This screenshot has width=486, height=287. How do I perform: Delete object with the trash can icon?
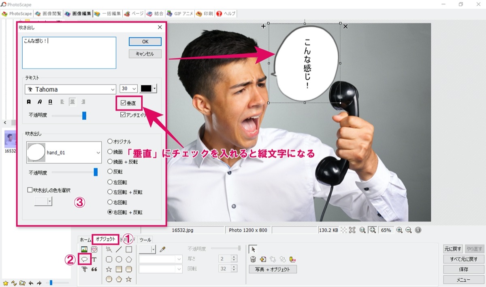point(253,260)
